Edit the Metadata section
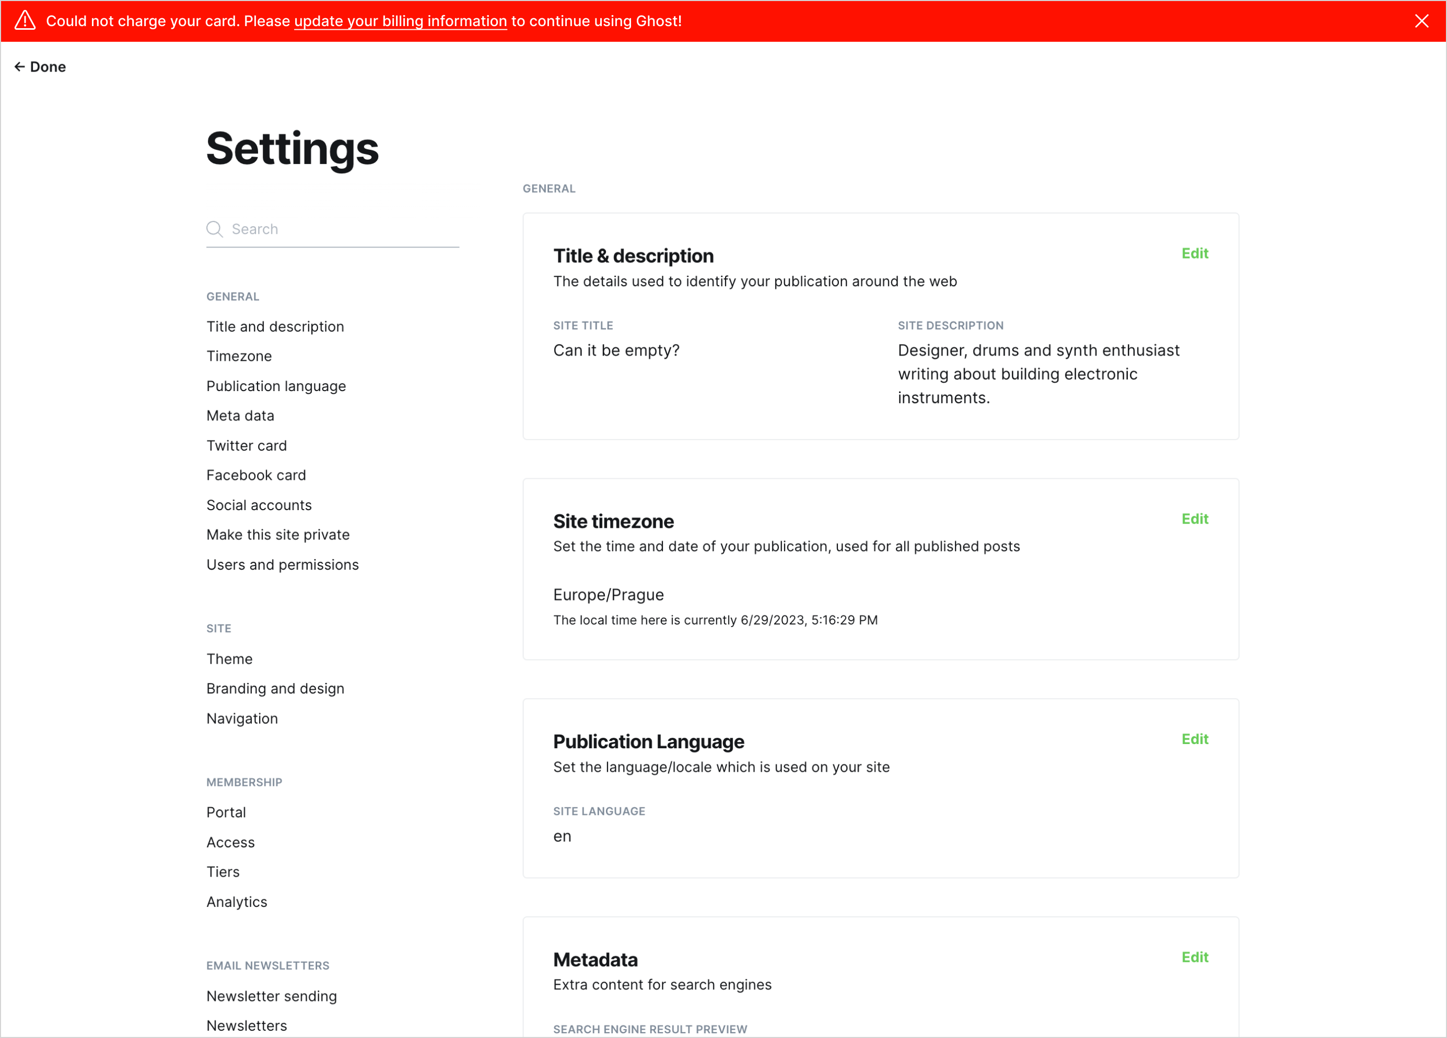 [1194, 957]
